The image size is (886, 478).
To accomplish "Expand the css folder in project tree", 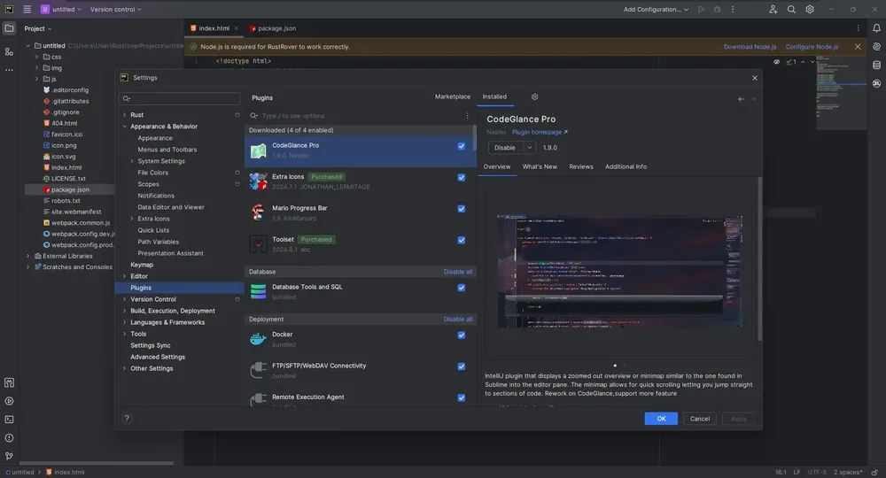I will 36,57.
